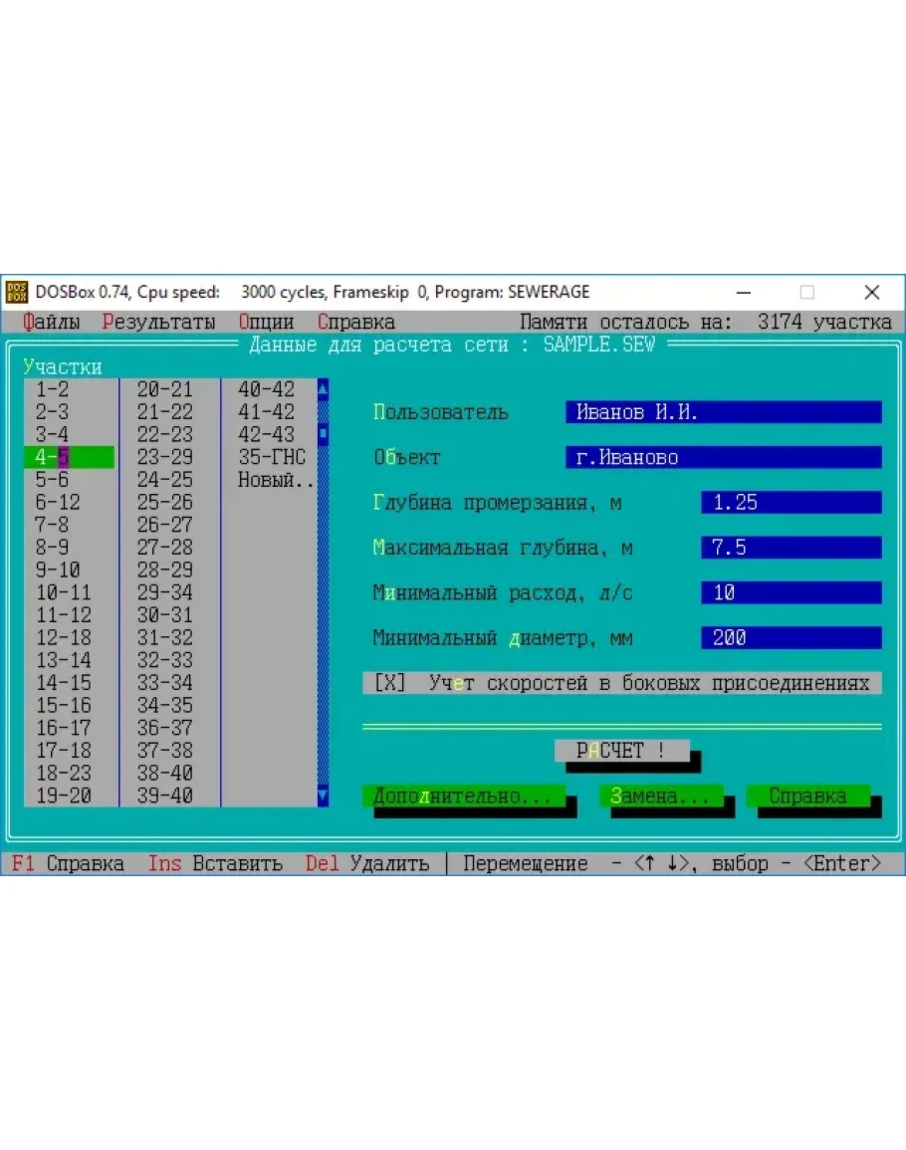Open the Файлы menu
The width and height of the screenshot is (906, 1150).
point(51,323)
